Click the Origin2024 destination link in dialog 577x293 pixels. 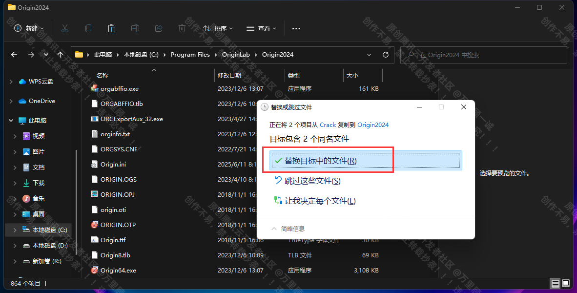373,125
